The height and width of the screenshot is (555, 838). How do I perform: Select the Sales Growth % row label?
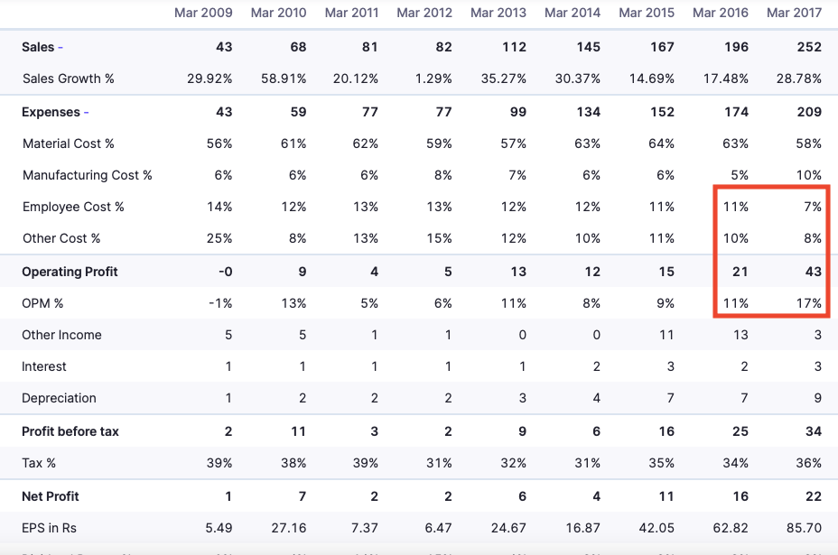coord(69,79)
